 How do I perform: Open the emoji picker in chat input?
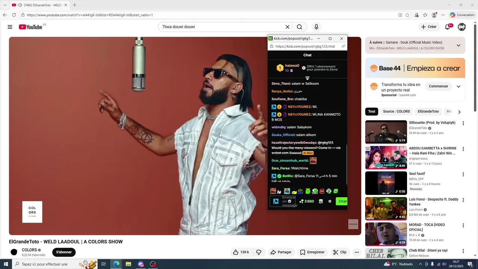[289, 201]
